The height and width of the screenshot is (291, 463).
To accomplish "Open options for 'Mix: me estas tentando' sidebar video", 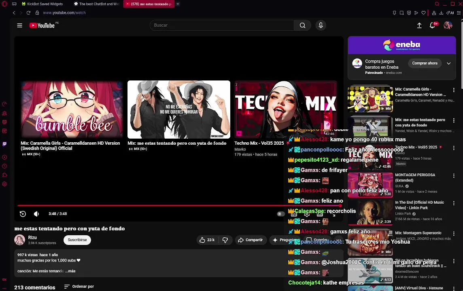I will [x=454, y=120].
